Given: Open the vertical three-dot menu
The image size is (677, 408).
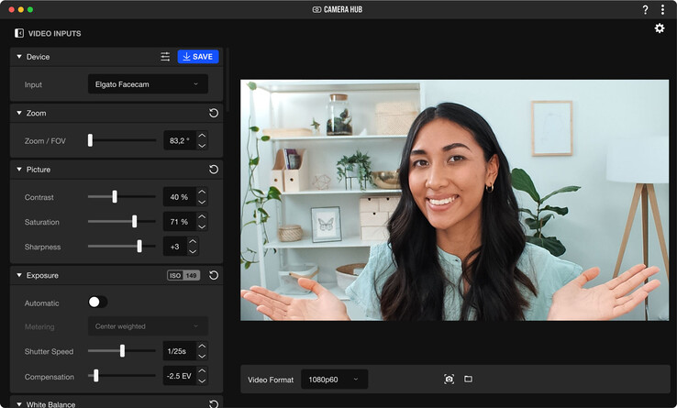Looking at the screenshot, I should click(662, 9).
